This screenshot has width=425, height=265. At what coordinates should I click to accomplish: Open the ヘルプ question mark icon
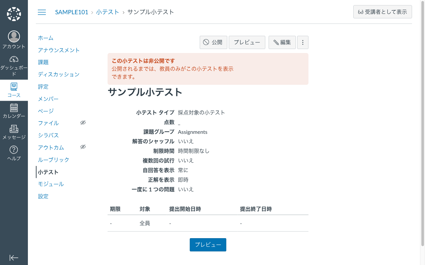click(14, 149)
